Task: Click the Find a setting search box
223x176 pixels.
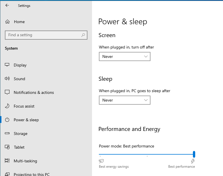Action: 46,35
